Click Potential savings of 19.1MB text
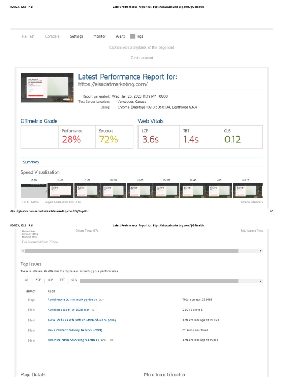This screenshot has height=377, width=283. click(201, 320)
